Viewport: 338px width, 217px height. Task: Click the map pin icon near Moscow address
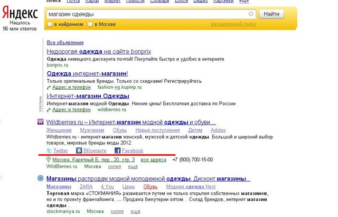pos(49,159)
